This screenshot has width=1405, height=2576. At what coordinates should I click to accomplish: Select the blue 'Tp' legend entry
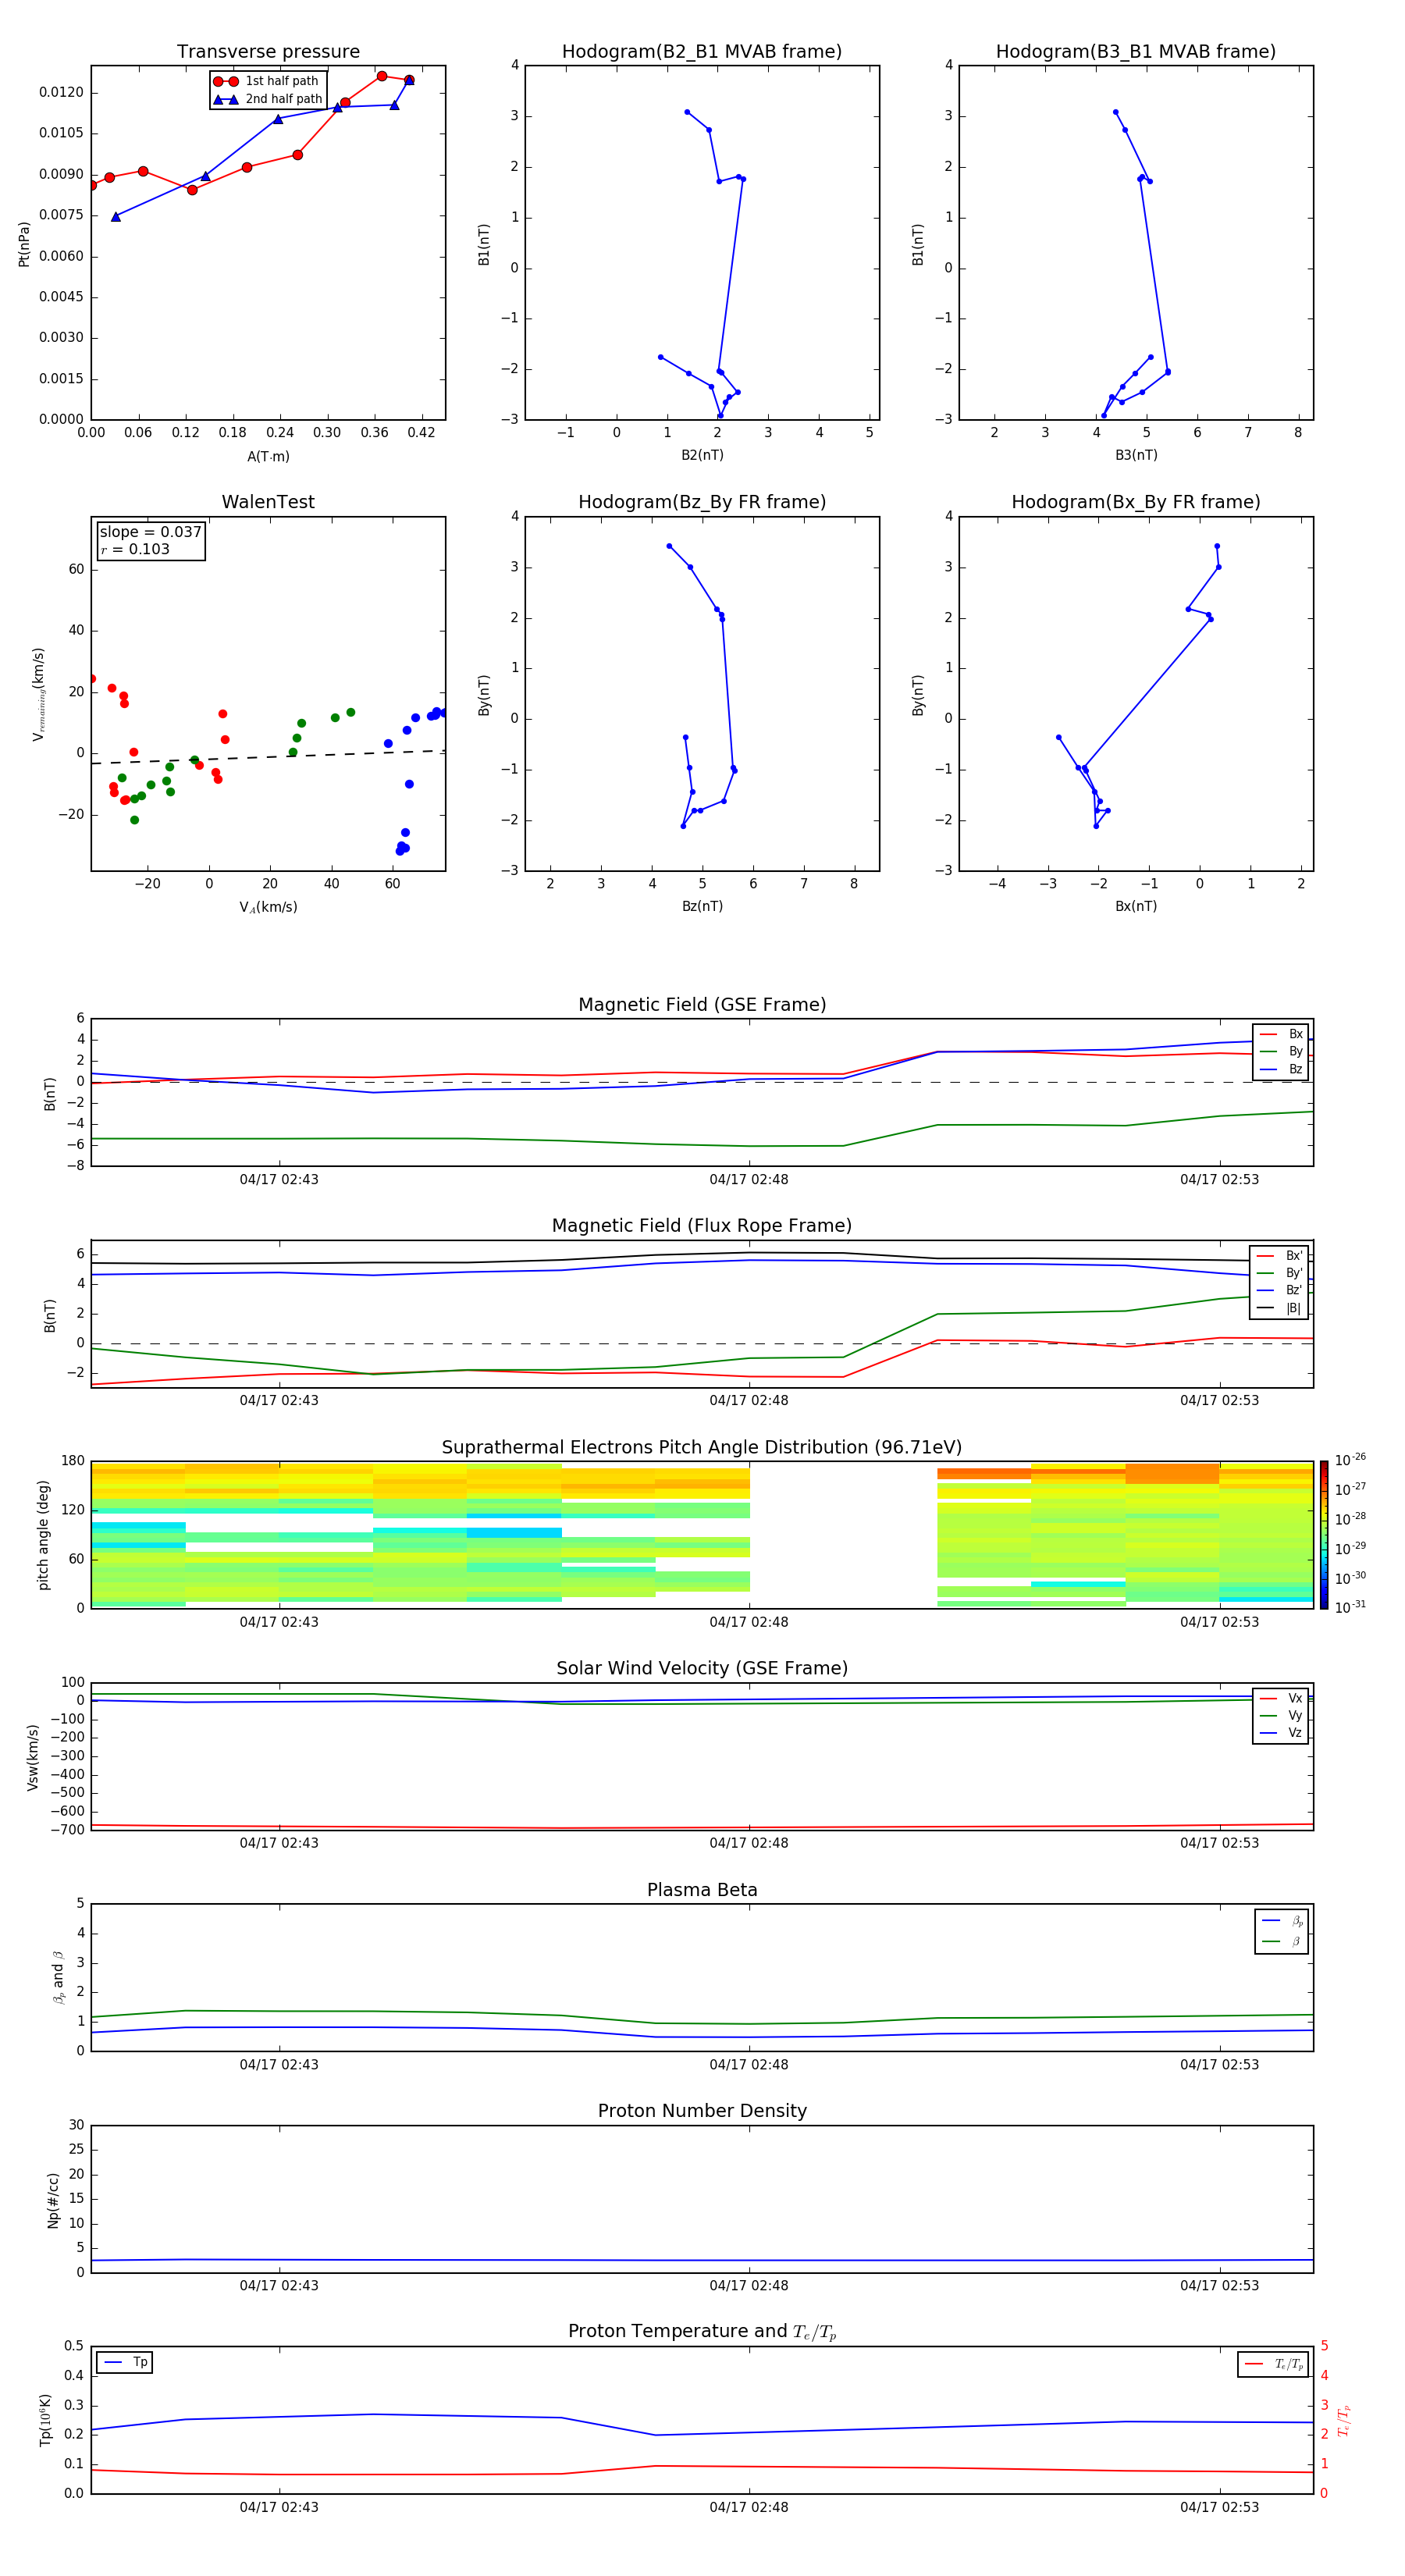[124, 2363]
